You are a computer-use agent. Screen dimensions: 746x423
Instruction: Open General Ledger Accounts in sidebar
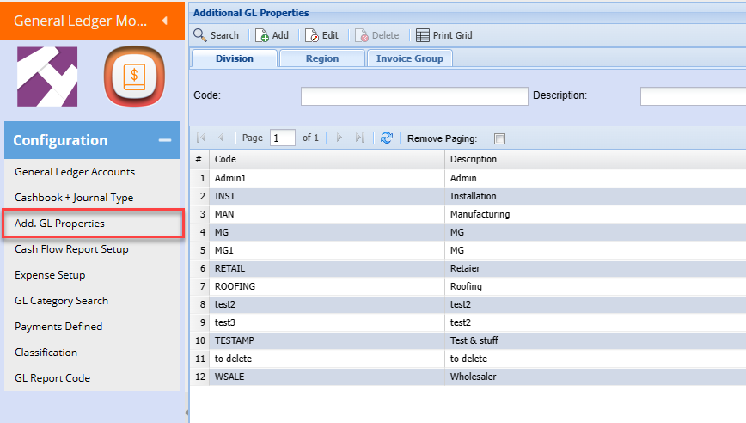click(x=75, y=172)
